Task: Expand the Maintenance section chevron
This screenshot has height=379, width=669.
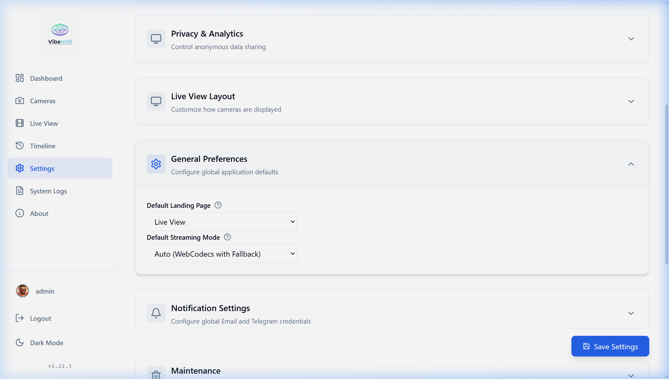Action: pos(631,375)
